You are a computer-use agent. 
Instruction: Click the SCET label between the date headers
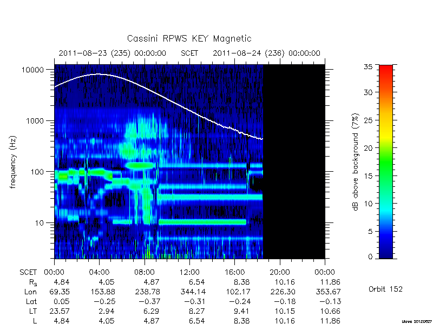pos(189,53)
